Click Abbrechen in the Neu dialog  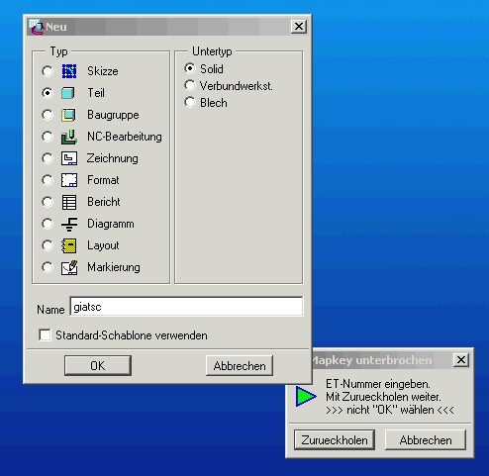(x=240, y=365)
